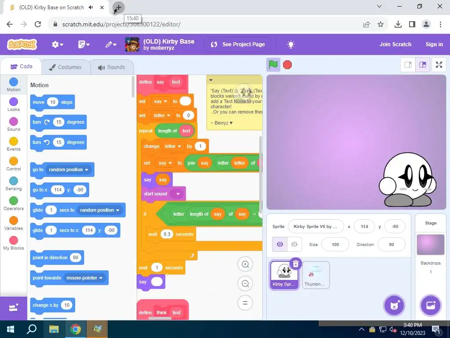Click the Choose a Sprite button
This screenshot has height=338, width=450.
tap(394, 305)
